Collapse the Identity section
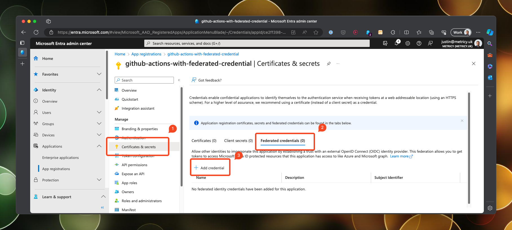Viewport: 512px width, 230px height. pyautogui.click(x=99, y=90)
